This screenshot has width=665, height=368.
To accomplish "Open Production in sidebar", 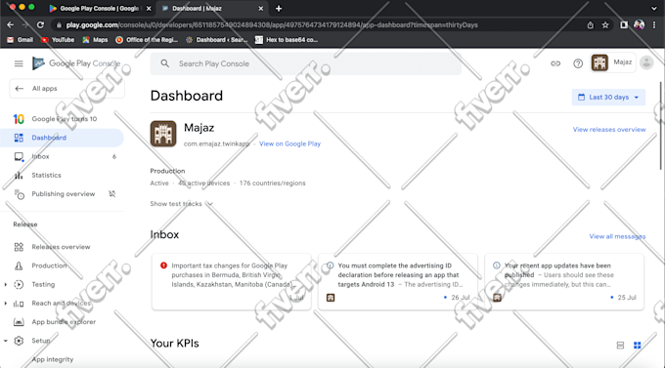I will coord(62,266).
